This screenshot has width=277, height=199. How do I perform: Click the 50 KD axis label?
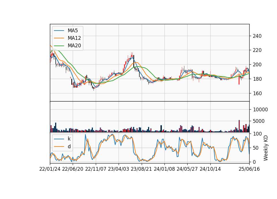[256, 148]
